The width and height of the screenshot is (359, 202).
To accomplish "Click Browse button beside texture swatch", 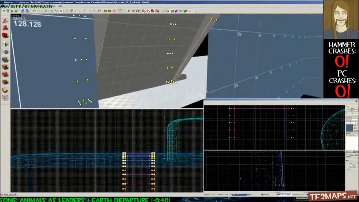I will (356, 128).
